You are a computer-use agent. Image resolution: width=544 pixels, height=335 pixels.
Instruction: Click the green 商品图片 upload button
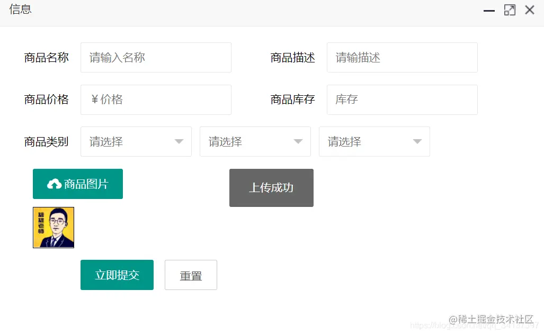coord(78,184)
